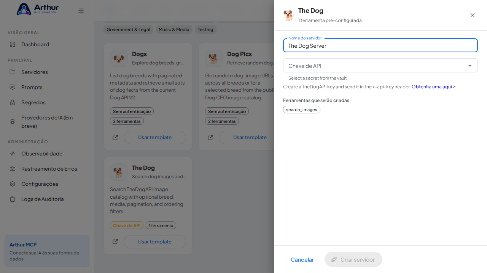Open external link icon on The Dog card

(115, 242)
